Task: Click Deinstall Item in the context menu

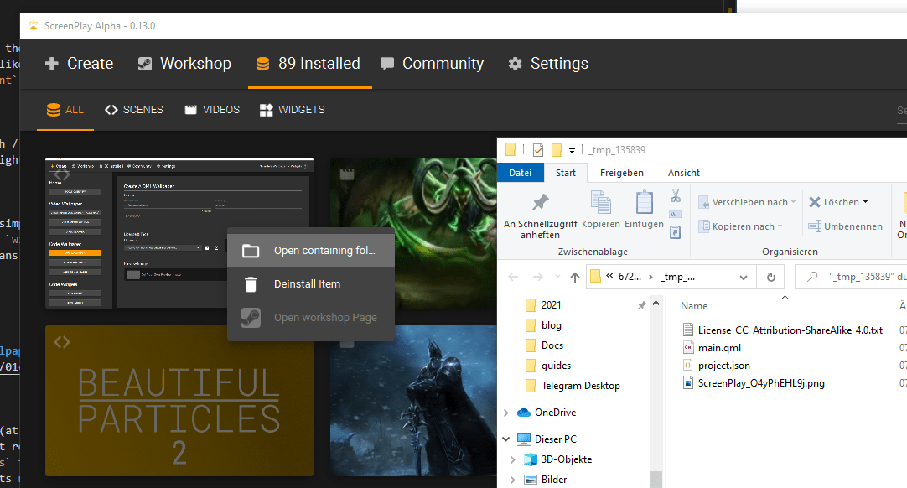Action: click(306, 283)
